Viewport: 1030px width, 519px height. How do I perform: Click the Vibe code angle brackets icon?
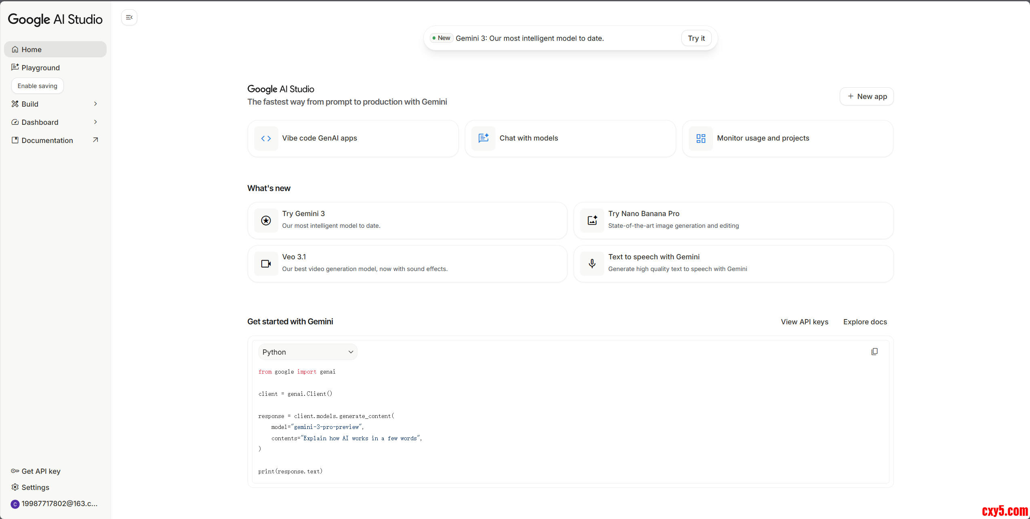(x=266, y=139)
